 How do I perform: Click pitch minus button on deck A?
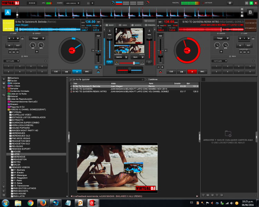[96, 67]
